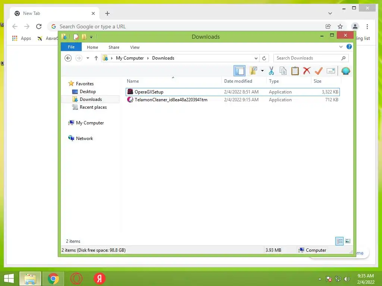Click the red X Delete icon
382x286 pixels.
307,71
